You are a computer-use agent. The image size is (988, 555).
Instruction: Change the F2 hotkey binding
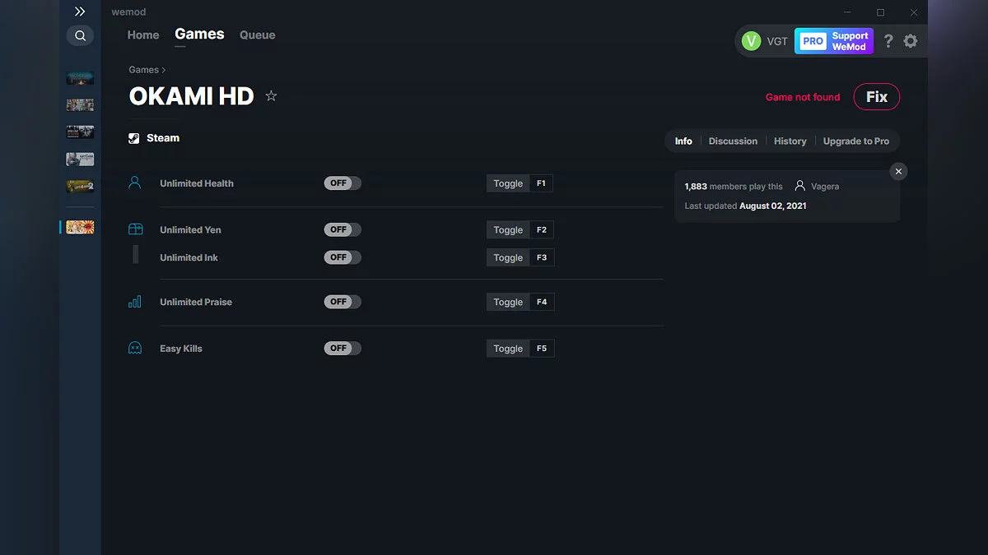click(x=542, y=230)
